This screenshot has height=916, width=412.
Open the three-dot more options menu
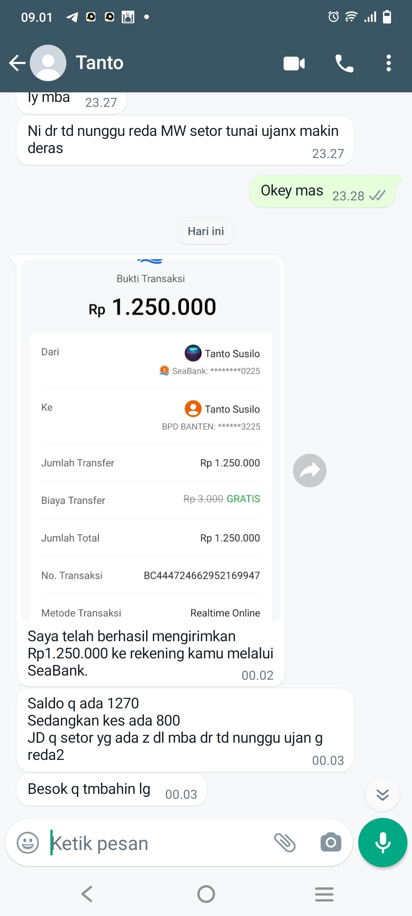coord(388,63)
